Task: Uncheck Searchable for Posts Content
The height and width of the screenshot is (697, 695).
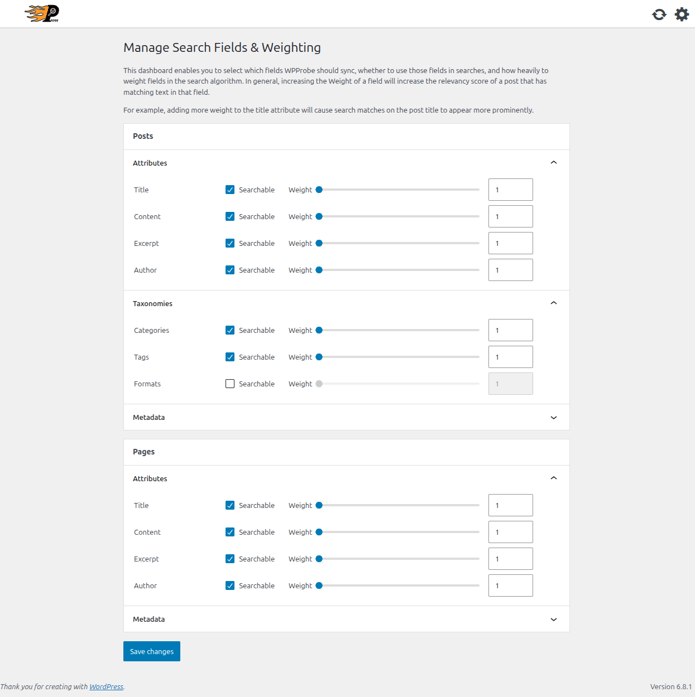Action: coord(230,216)
